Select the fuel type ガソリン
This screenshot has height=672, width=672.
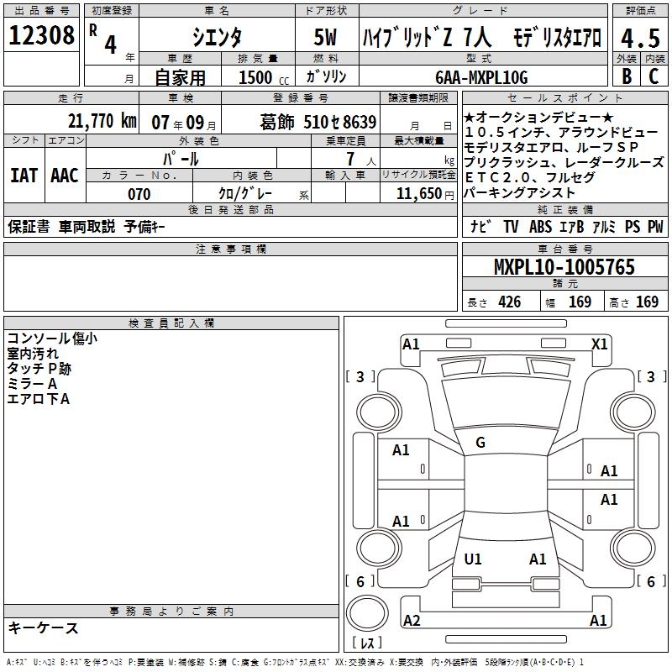tap(326, 76)
